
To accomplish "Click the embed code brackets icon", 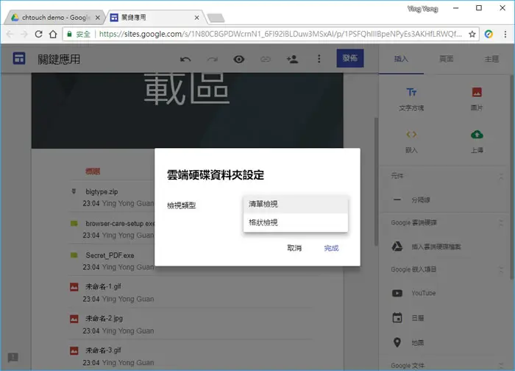I will [x=411, y=134].
